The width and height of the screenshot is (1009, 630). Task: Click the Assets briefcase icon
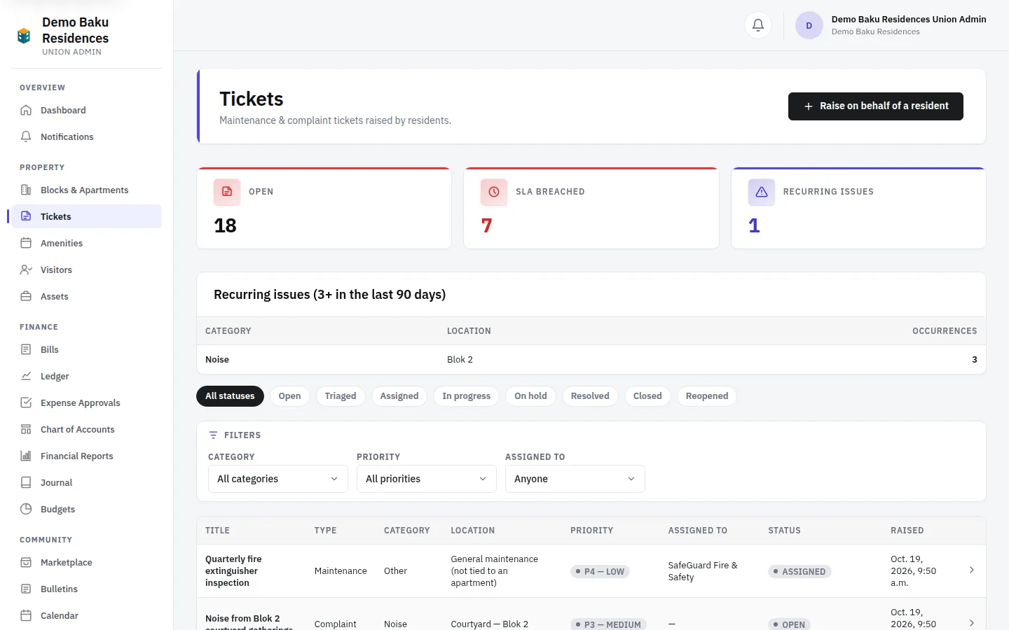(x=26, y=296)
